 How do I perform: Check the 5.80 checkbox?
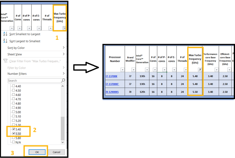[x=14, y=138]
